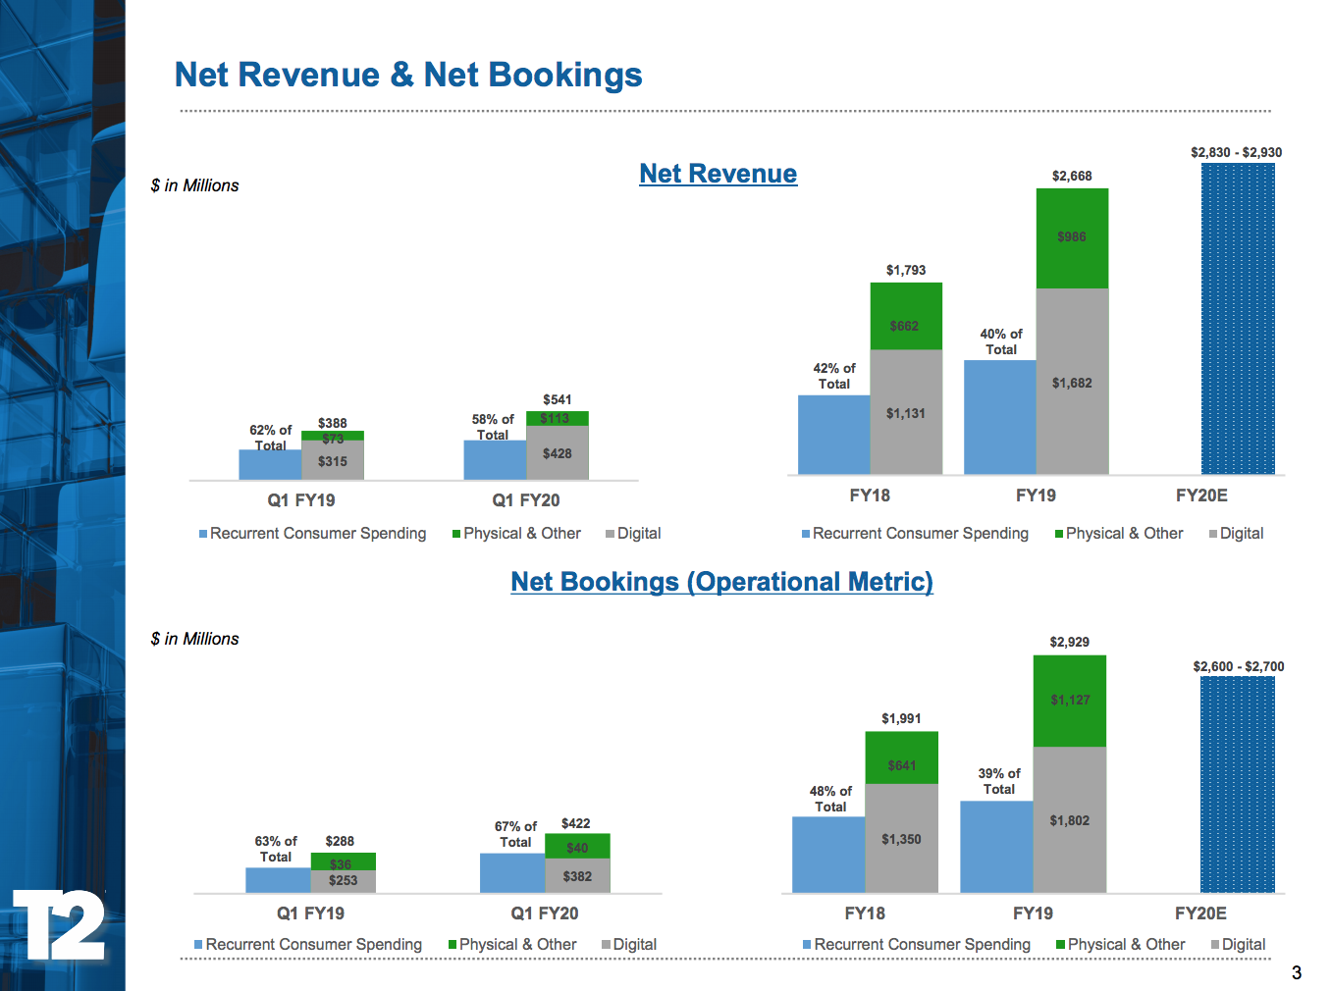Click the green $1,127 segment of FY19 bookings
The image size is (1331, 991).
1070,699
